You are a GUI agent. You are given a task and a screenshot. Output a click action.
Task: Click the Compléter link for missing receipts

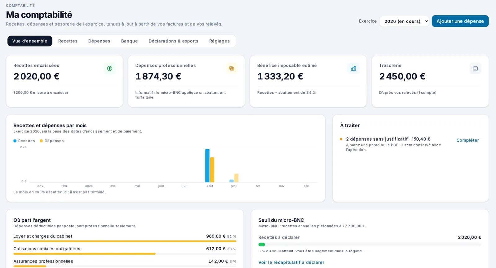pyautogui.click(x=467, y=140)
